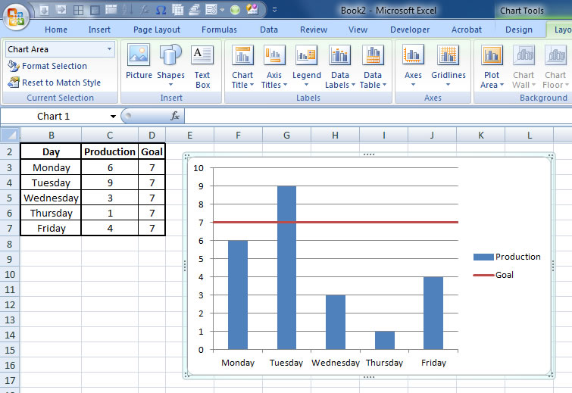Open the Axes dropdown menu
This screenshot has height=393, width=572.
pos(413,67)
